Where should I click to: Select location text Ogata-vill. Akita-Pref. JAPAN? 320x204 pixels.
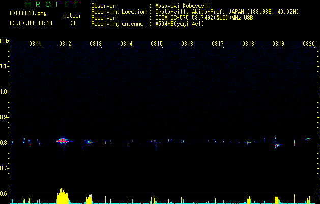tap(199, 12)
